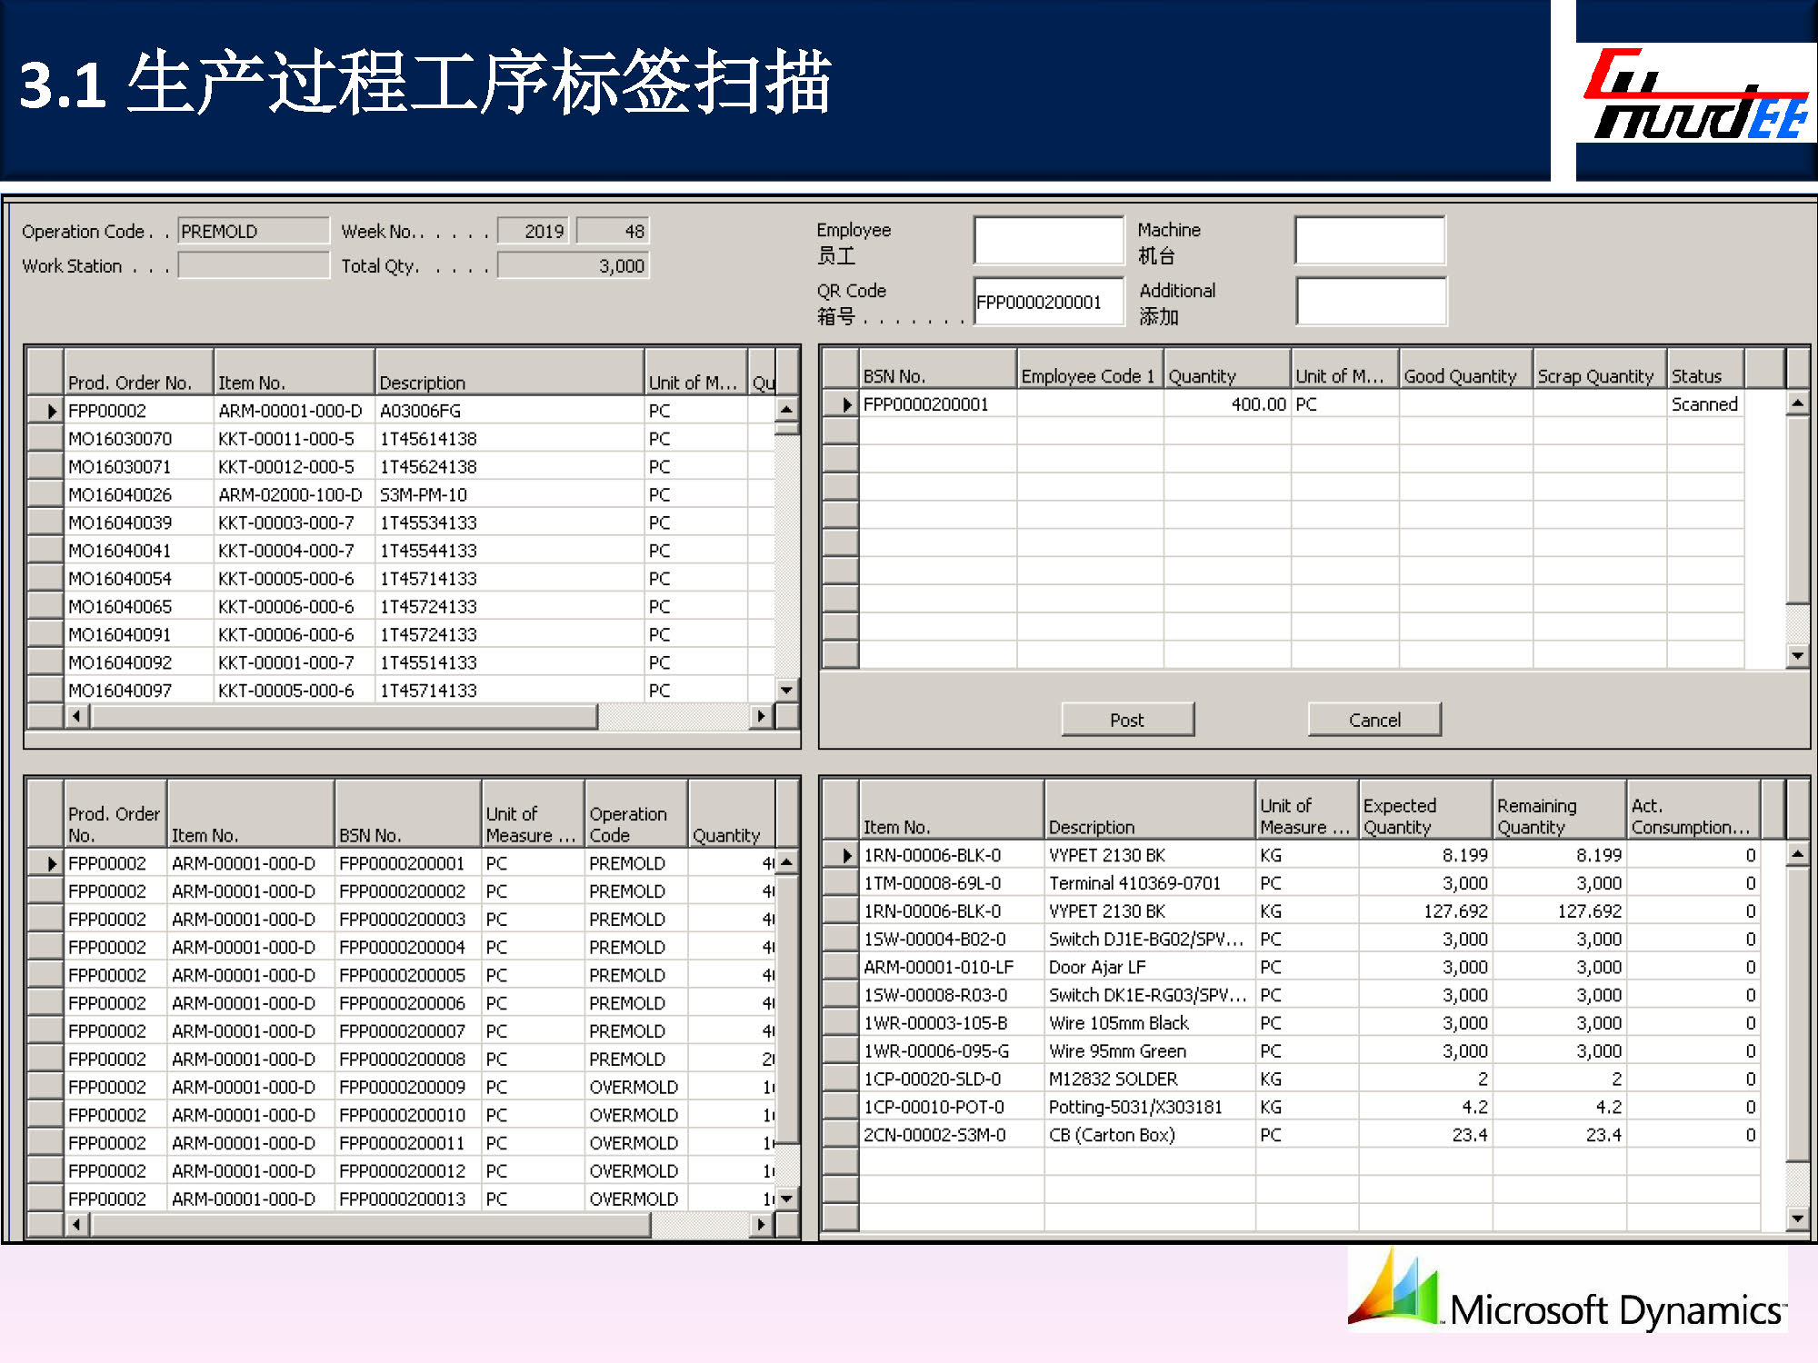Click left arrow of BSN list horizontal scrollbar
Viewport: 1818px width, 1363px height.
pos(76,1225)
